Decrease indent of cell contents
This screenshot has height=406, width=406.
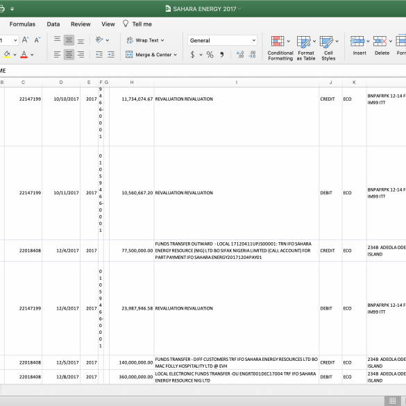point(99,54)
